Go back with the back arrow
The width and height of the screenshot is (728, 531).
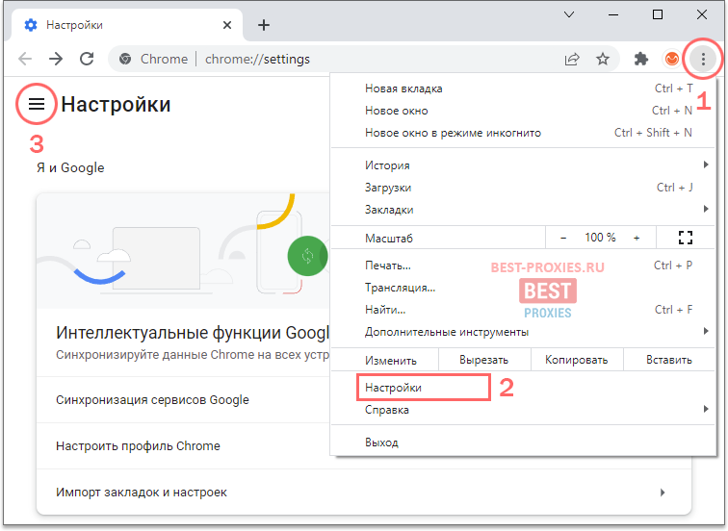(x=25, y=59)
